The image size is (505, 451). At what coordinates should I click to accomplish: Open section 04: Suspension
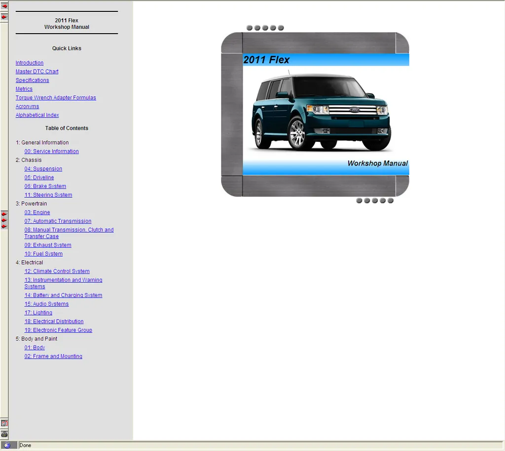[43, 168]
